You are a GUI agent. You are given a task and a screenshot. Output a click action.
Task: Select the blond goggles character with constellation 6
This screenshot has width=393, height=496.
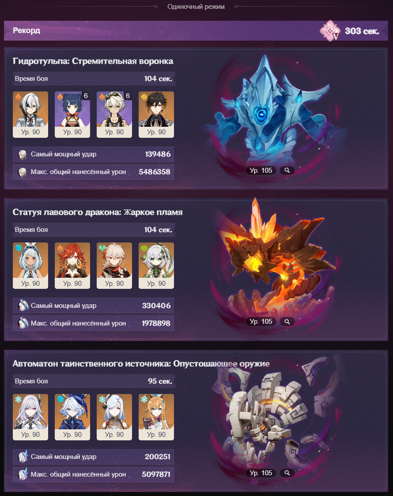(x=114, y=114)
